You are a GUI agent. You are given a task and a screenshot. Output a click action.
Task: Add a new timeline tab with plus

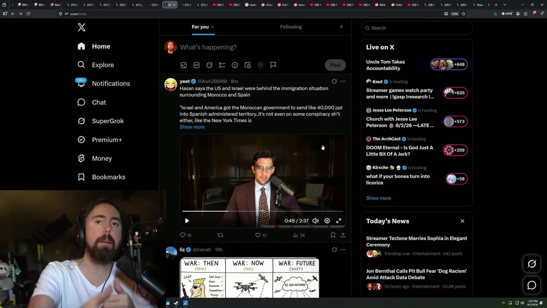point(341,27)
